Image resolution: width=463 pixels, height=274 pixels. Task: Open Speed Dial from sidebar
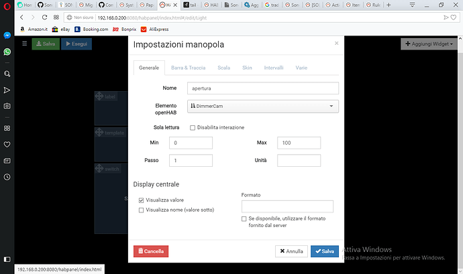tap(7, 128)
